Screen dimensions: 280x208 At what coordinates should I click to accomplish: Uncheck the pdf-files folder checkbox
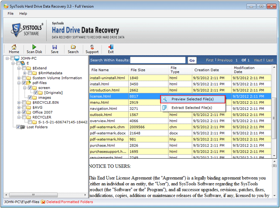(x=24, y=83)
